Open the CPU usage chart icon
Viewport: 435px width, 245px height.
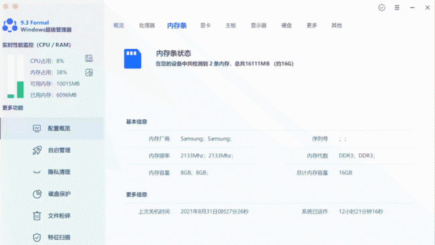pyautogui.click(x=89, y=58)
